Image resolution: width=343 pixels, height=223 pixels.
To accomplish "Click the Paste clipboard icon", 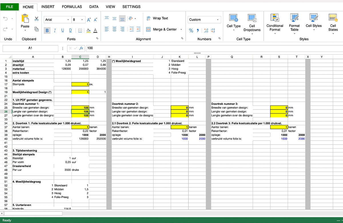I will click(25, 18).
